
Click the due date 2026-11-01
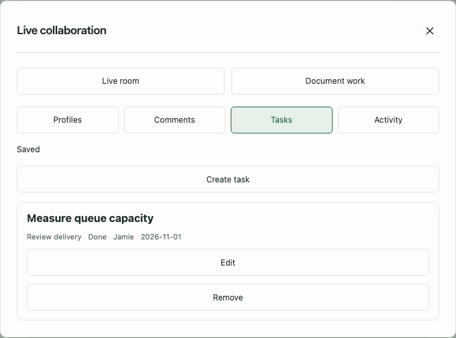click(161, 237)
